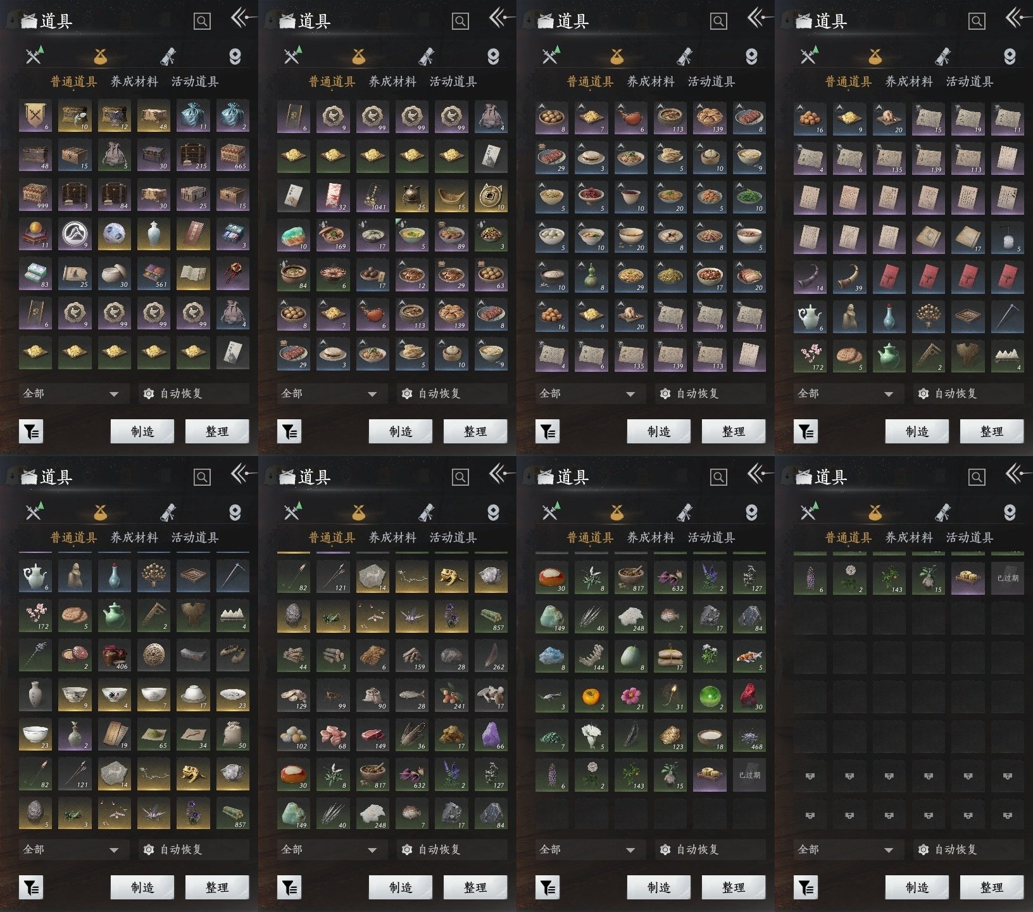Open the 全部 dropdown below the koi fish grid
The height and width of the screenshot is (912, 1033).
(x=587, y=849)
